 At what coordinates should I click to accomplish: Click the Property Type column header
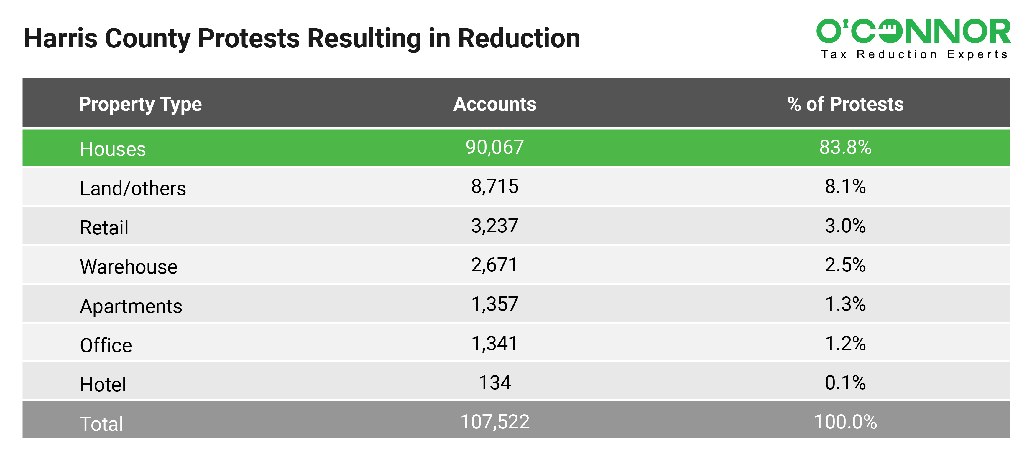pyautogui.click(x=140, y=104)
